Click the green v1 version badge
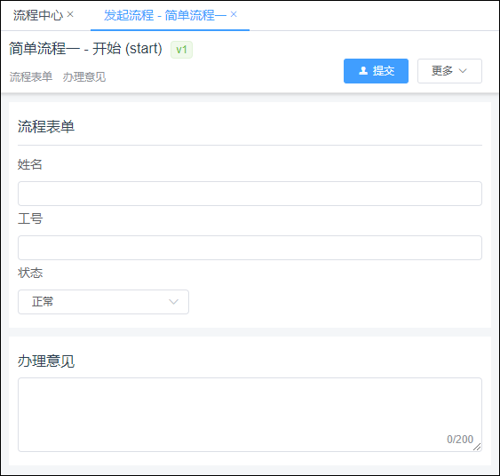The image size is (500, 476). [x=181, y=50]
